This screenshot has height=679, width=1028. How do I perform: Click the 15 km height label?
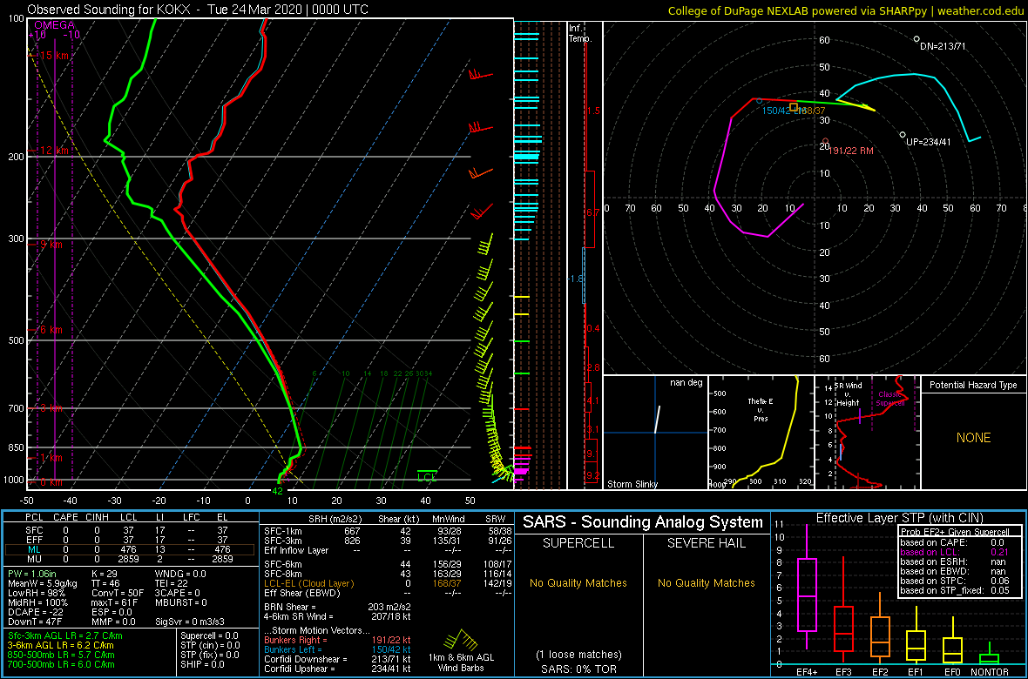tap(54, 56)
